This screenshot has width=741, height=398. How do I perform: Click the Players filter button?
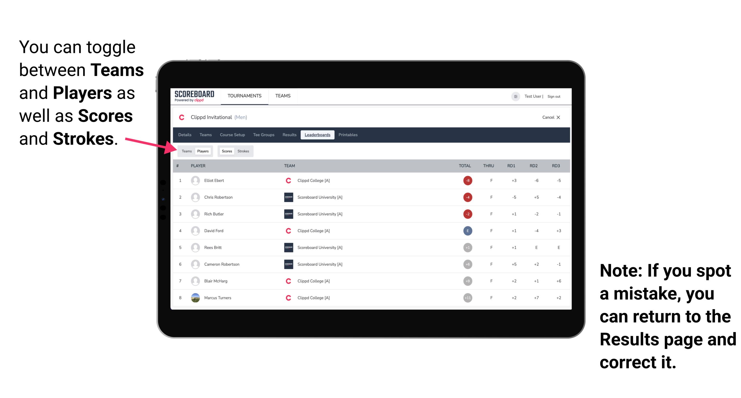203,151
